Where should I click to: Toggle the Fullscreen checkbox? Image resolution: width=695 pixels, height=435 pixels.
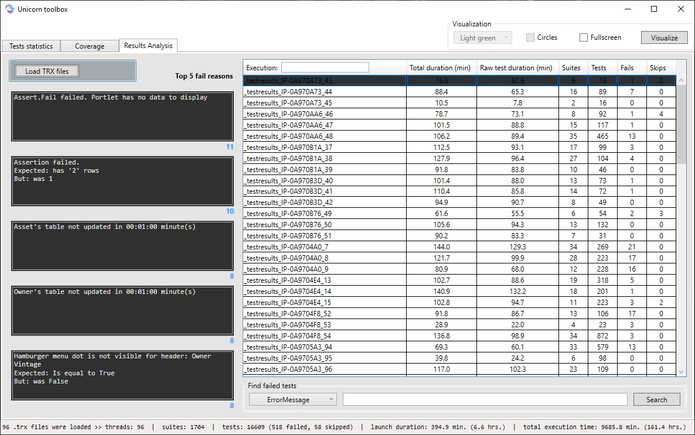tap(583, 37)
